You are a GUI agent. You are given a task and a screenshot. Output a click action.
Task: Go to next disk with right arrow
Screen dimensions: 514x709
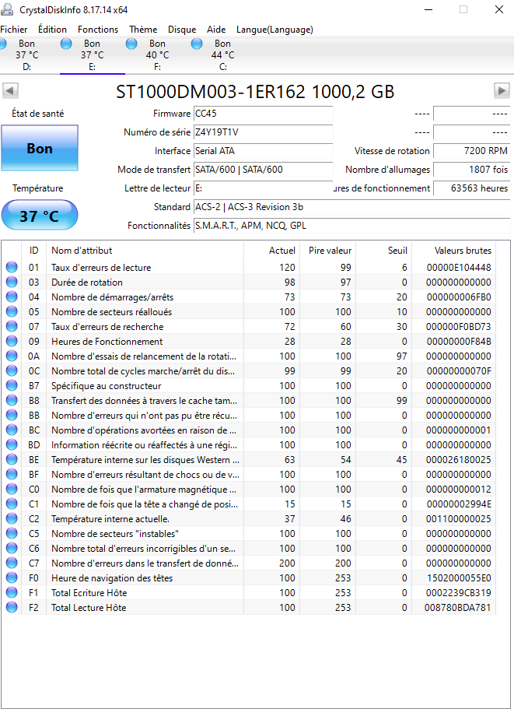click(502, 90)
